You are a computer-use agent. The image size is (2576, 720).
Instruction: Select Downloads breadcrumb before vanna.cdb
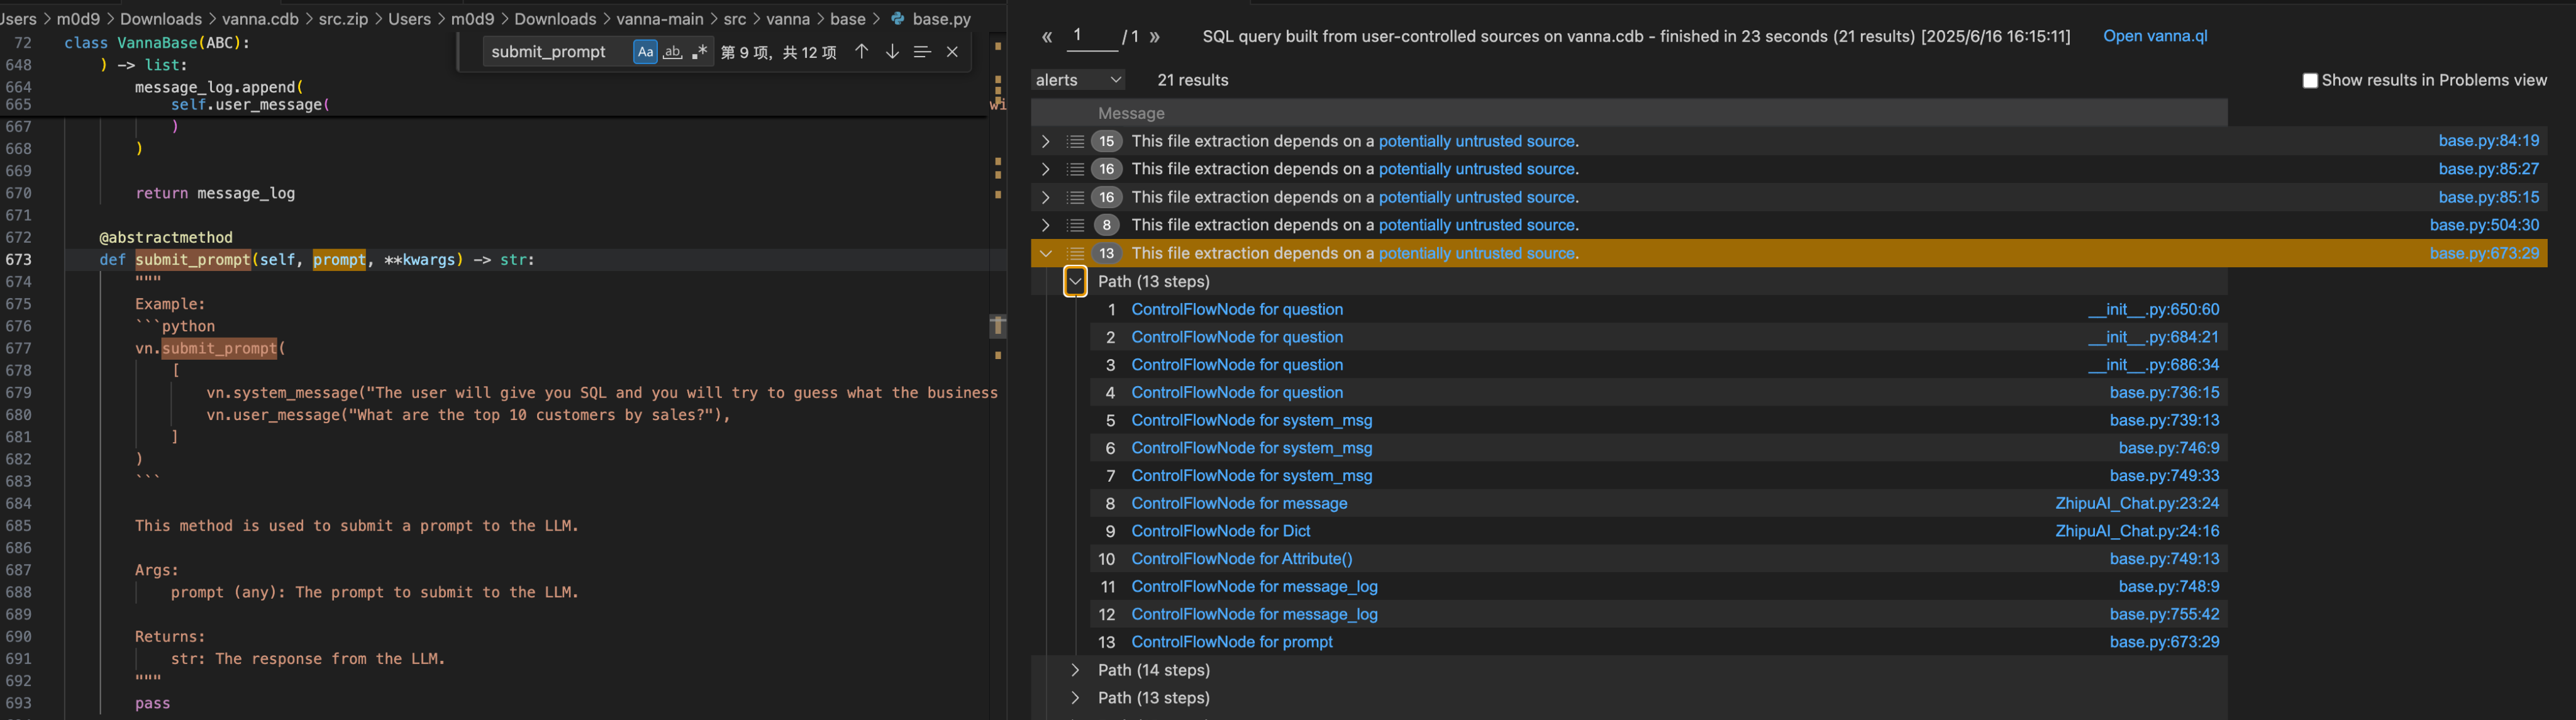pyautogui.click(x=160, y=19)
